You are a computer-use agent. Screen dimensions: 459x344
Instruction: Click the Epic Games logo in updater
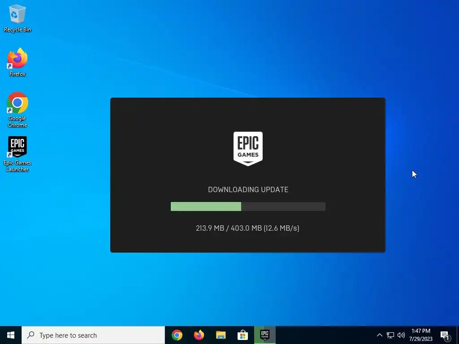(x=248, y=149)
